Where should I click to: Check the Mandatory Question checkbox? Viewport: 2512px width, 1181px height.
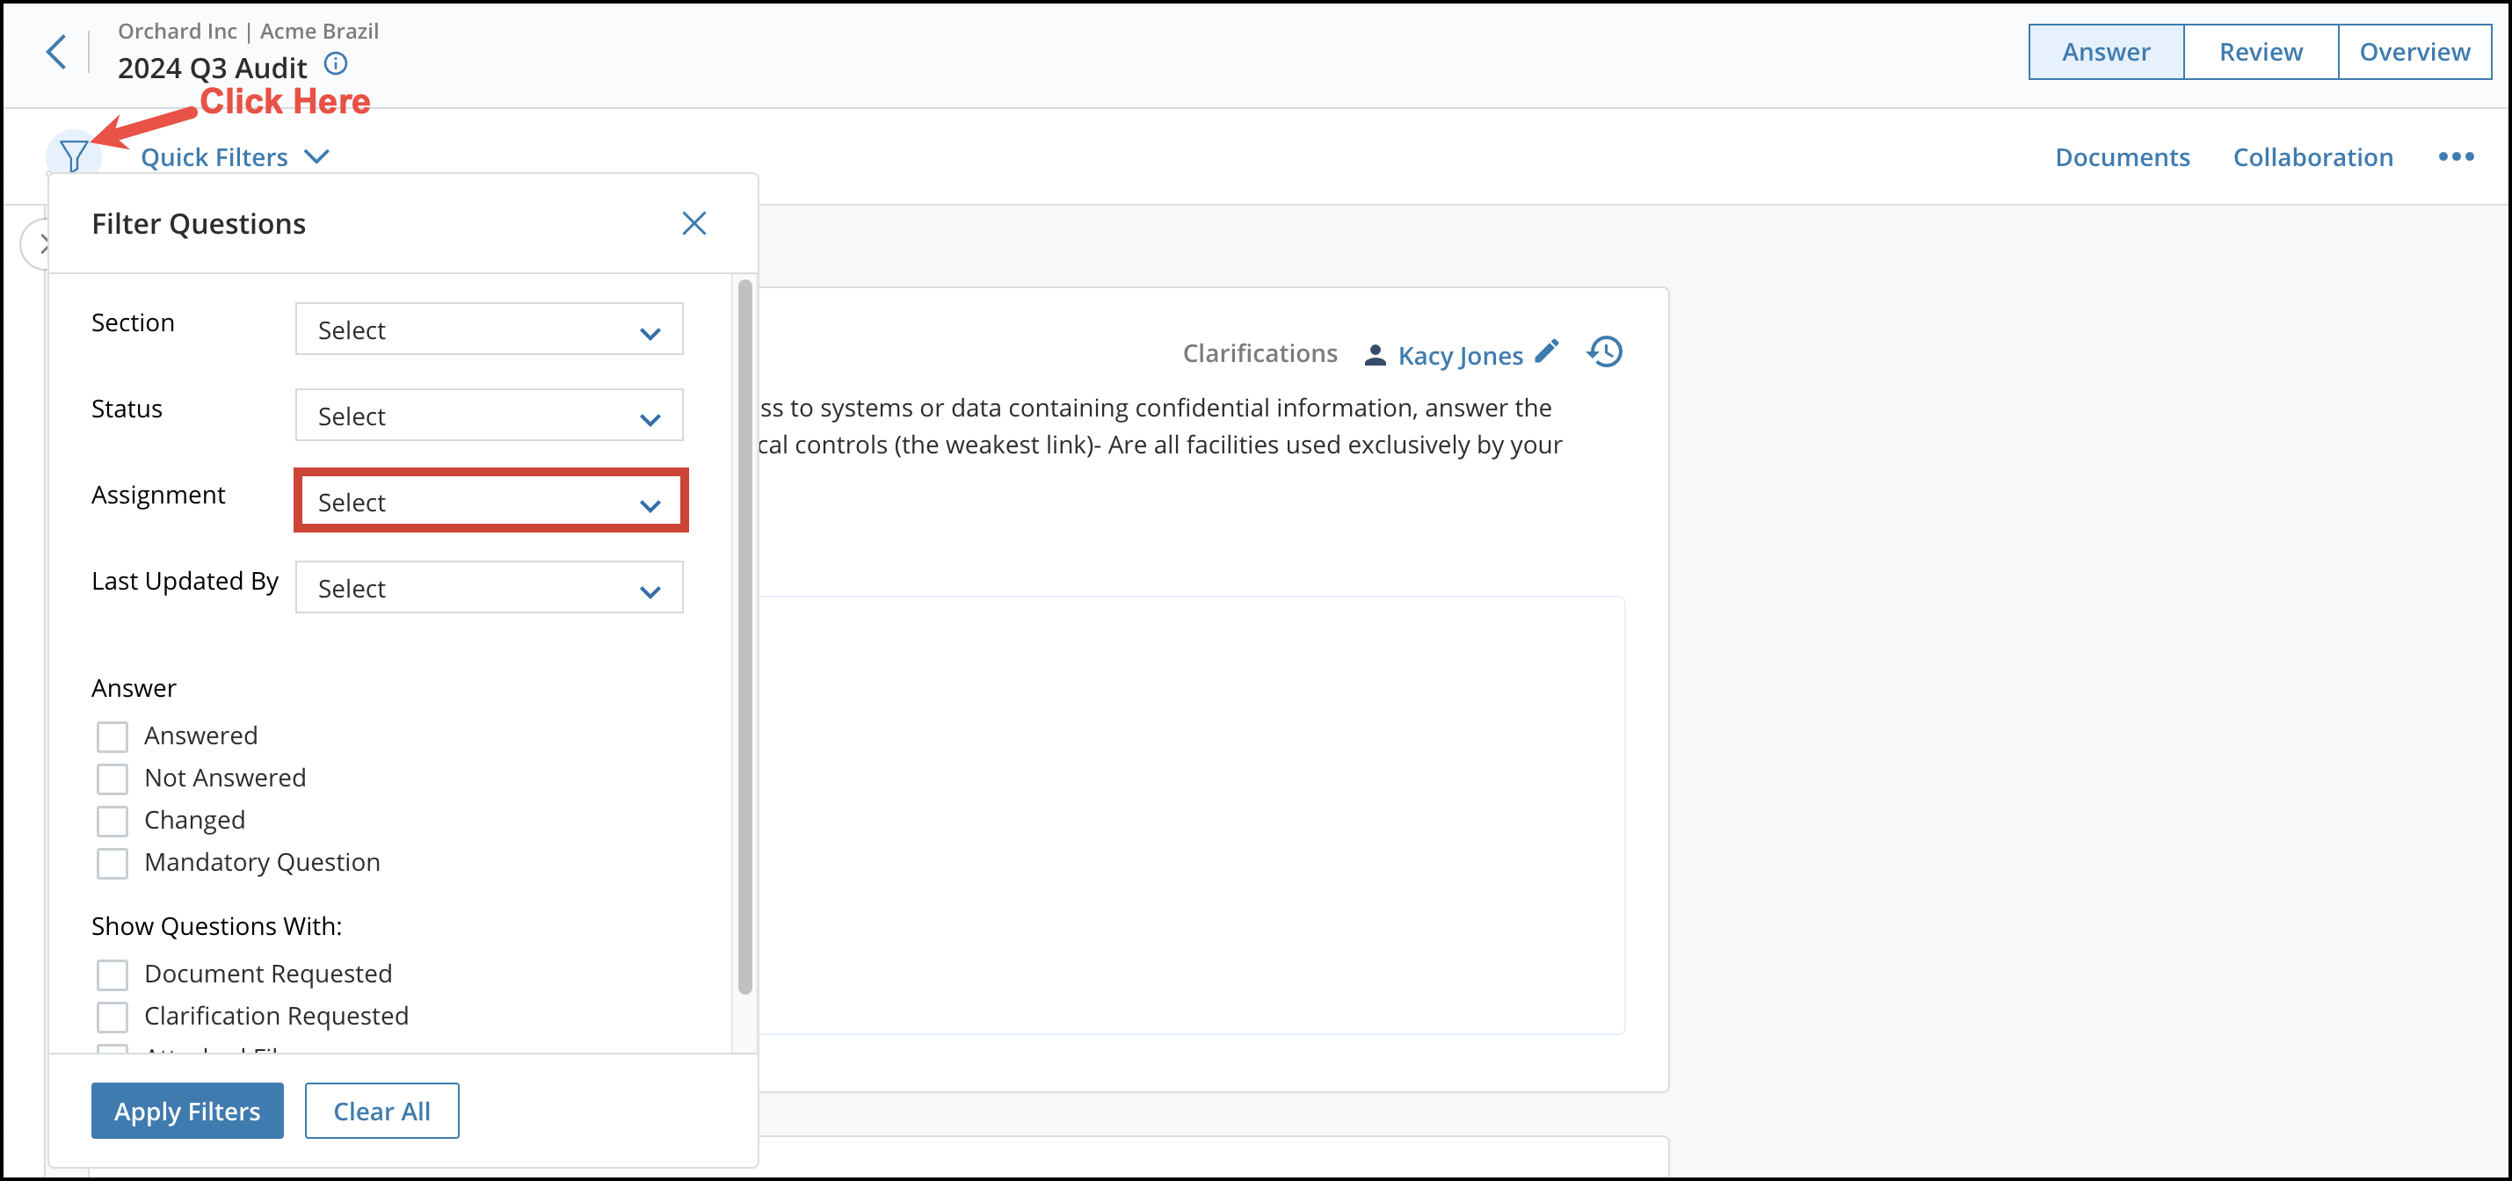(113, 863)
